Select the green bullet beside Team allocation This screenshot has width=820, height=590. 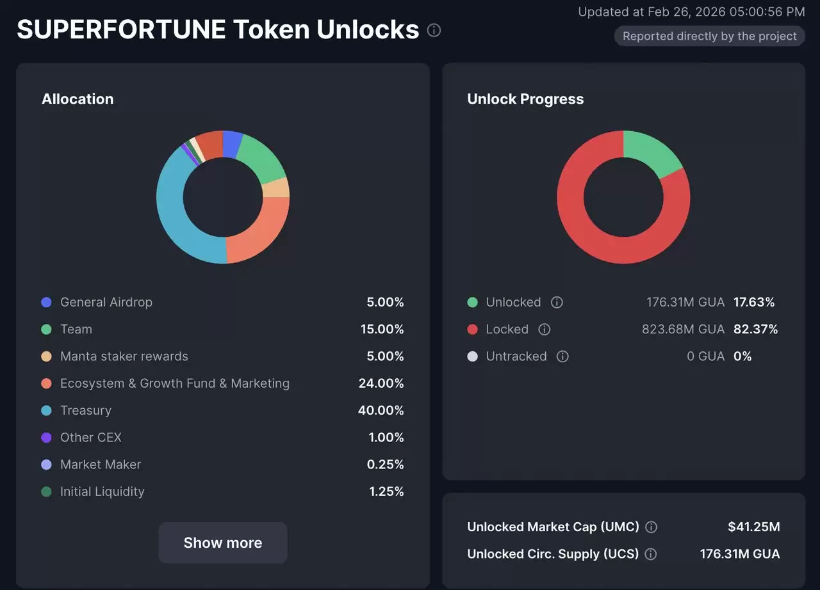tap(45, 329)
